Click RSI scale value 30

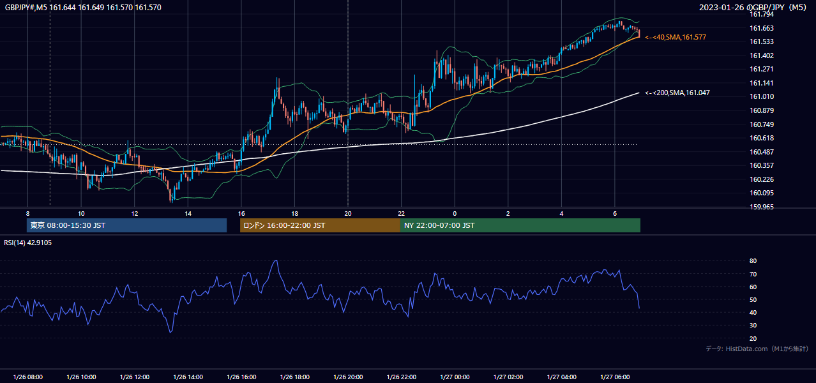[x=753, y=325]
